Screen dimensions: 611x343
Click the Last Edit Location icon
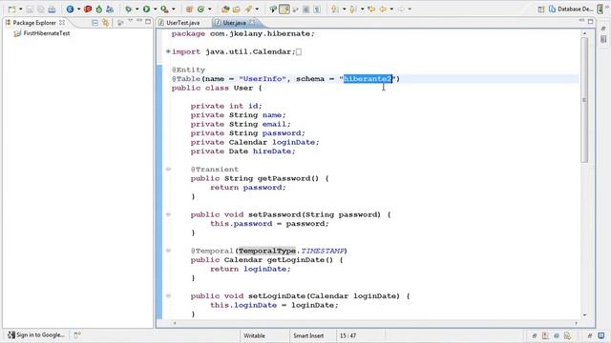point(371,9)
